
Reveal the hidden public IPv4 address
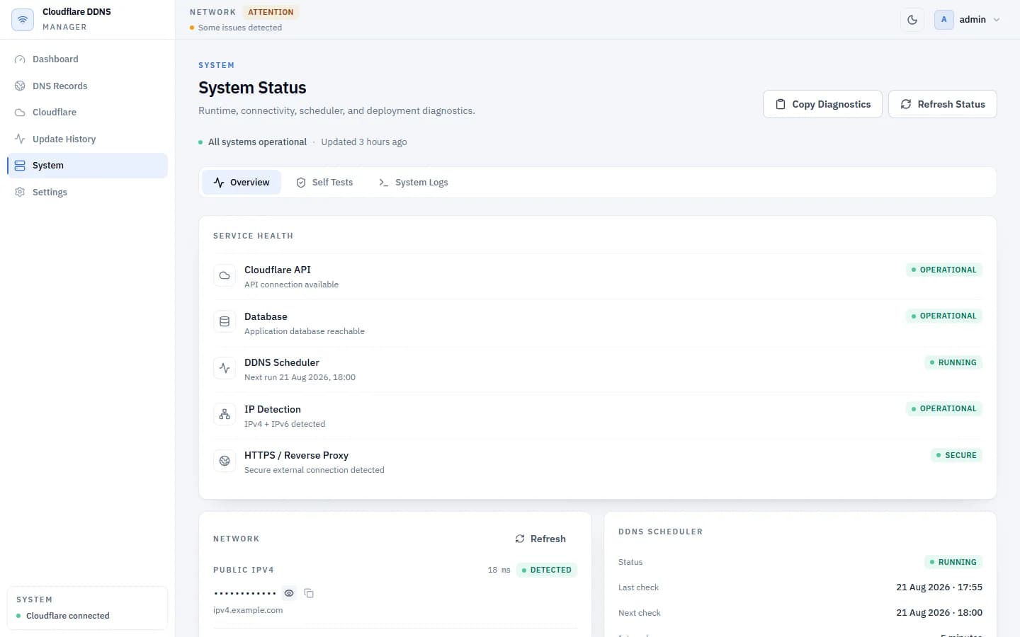click(289, 593)
